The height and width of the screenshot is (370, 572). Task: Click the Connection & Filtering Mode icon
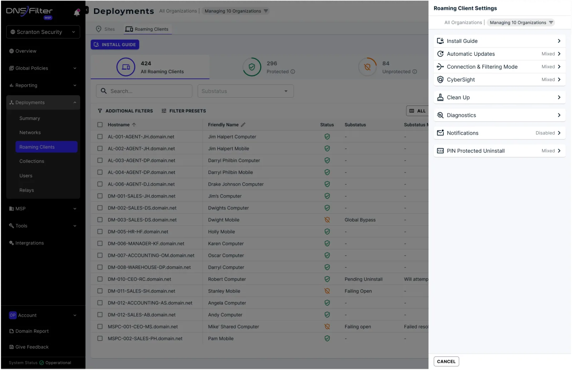coord(440,67)
